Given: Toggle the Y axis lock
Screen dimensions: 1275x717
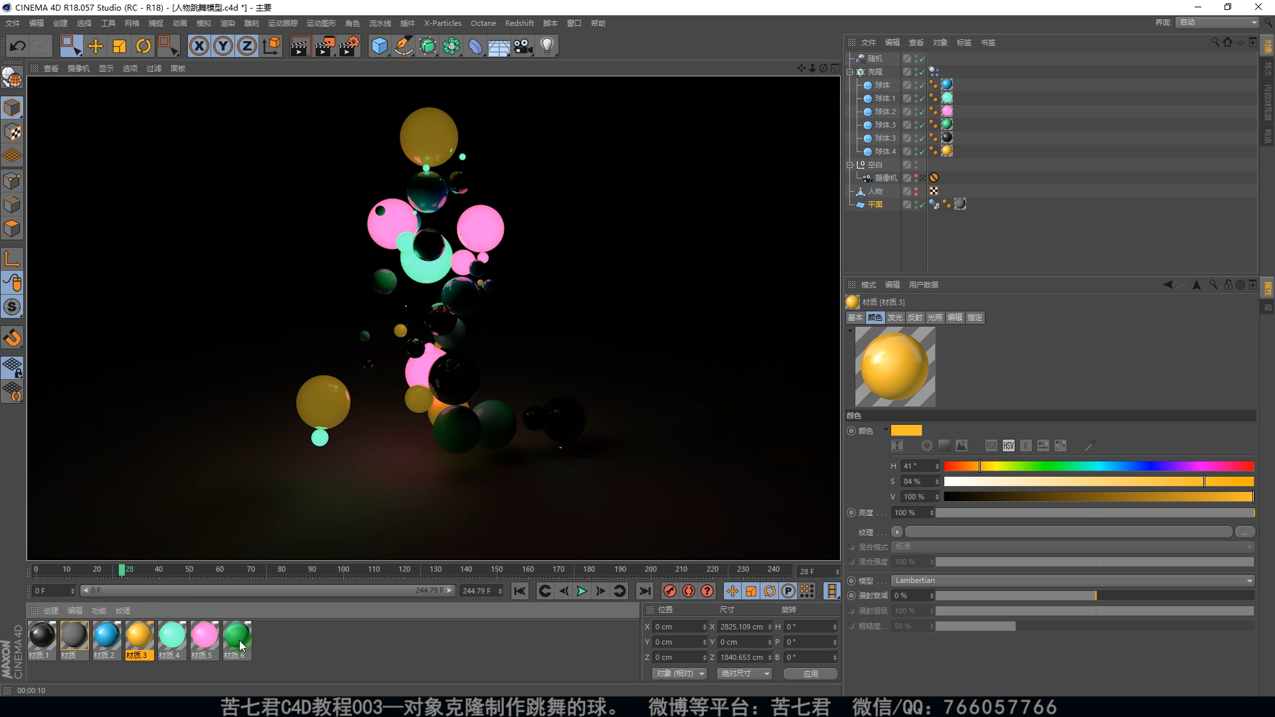Looking at the screenshot, I should [x=223, y=46].
